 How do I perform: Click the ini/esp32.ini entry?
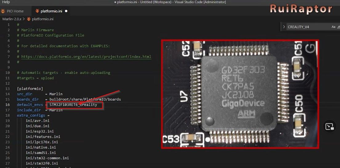pyautogui.click(x=40, y=131)
